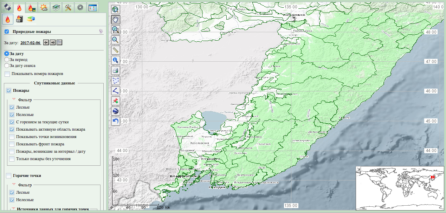Collapse the Фильтр section under Пожары

[x=15, y=99]
